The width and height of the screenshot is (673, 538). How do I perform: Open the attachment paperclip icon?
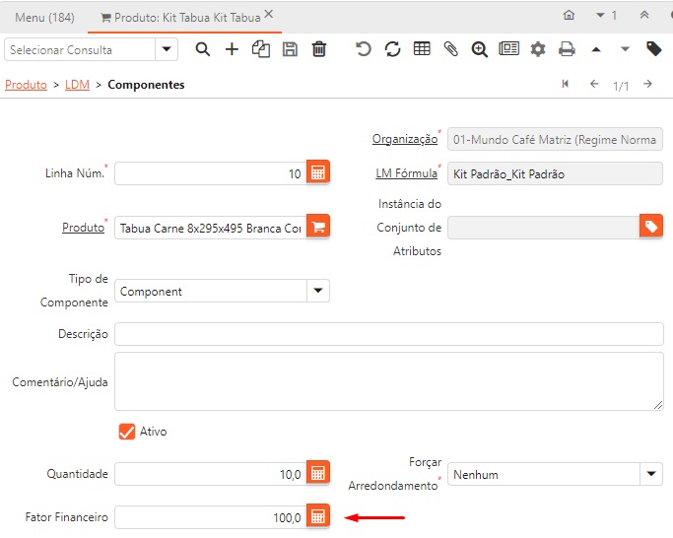coord(450,49)
